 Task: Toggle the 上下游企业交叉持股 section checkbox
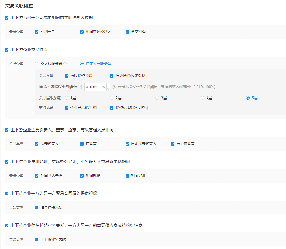click(7, 50)
